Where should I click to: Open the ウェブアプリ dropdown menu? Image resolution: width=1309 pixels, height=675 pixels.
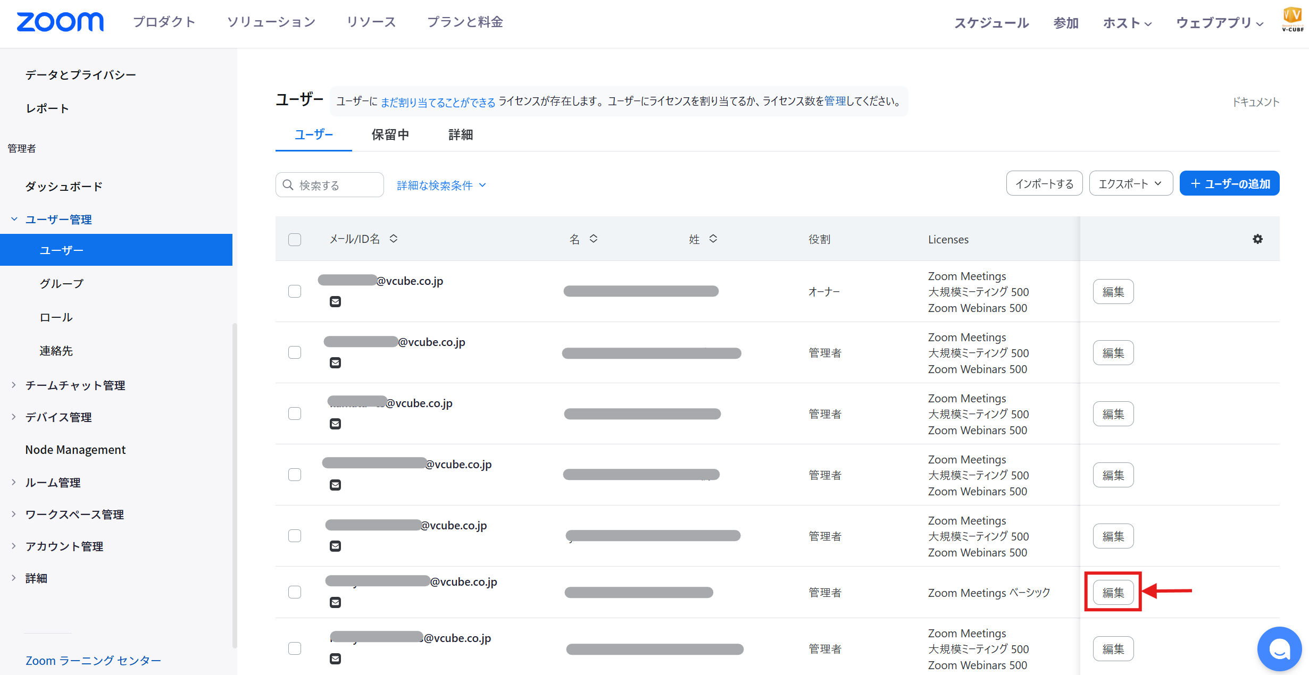(x=1220, y=23)
